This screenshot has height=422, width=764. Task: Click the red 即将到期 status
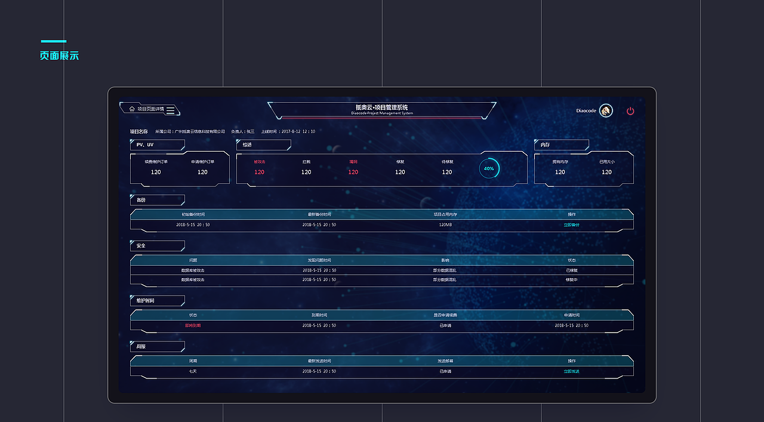click(x=193, y=325)
